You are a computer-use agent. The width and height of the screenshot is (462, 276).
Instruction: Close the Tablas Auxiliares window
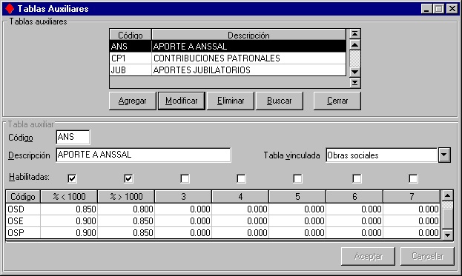point(452,9)
